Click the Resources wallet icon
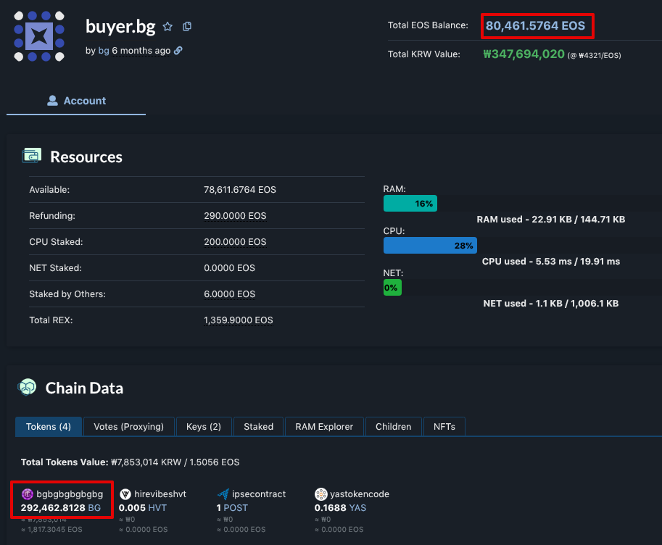Viewport: 662px width, 545px height. click(x=32, y=155)
